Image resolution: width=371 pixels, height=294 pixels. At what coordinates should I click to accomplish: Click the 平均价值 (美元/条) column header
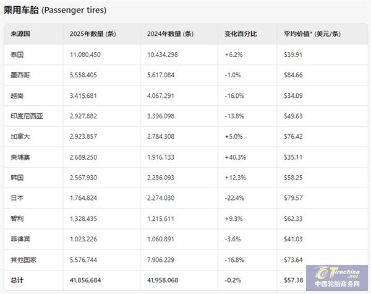312,34
